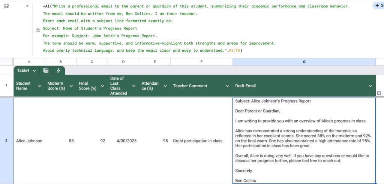384x184 pixels.
Task: Click the lightning bolt table actions icon
Action: 58,70
